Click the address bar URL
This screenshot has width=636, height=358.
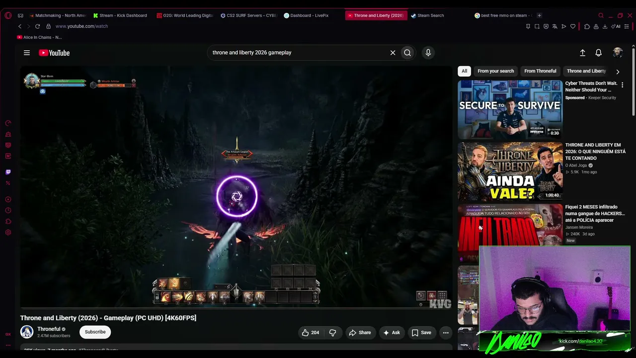coord(81,26)
